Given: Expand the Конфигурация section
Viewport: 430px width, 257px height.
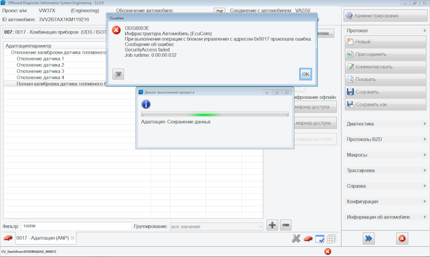Looking at the screenshot, I should tap(425, 201).
